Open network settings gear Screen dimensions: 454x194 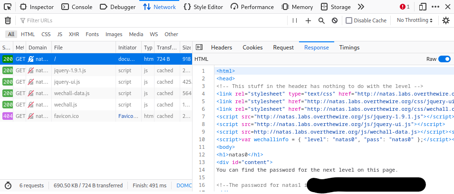click(446, 20)
